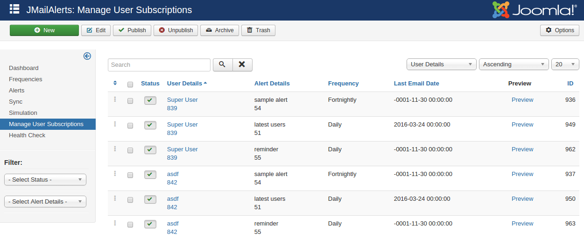Viewport: 584px width, 240px height.
Task: Tick the checkbox for row ID 950
Action: pyautogui.click(x=130, y=200)
